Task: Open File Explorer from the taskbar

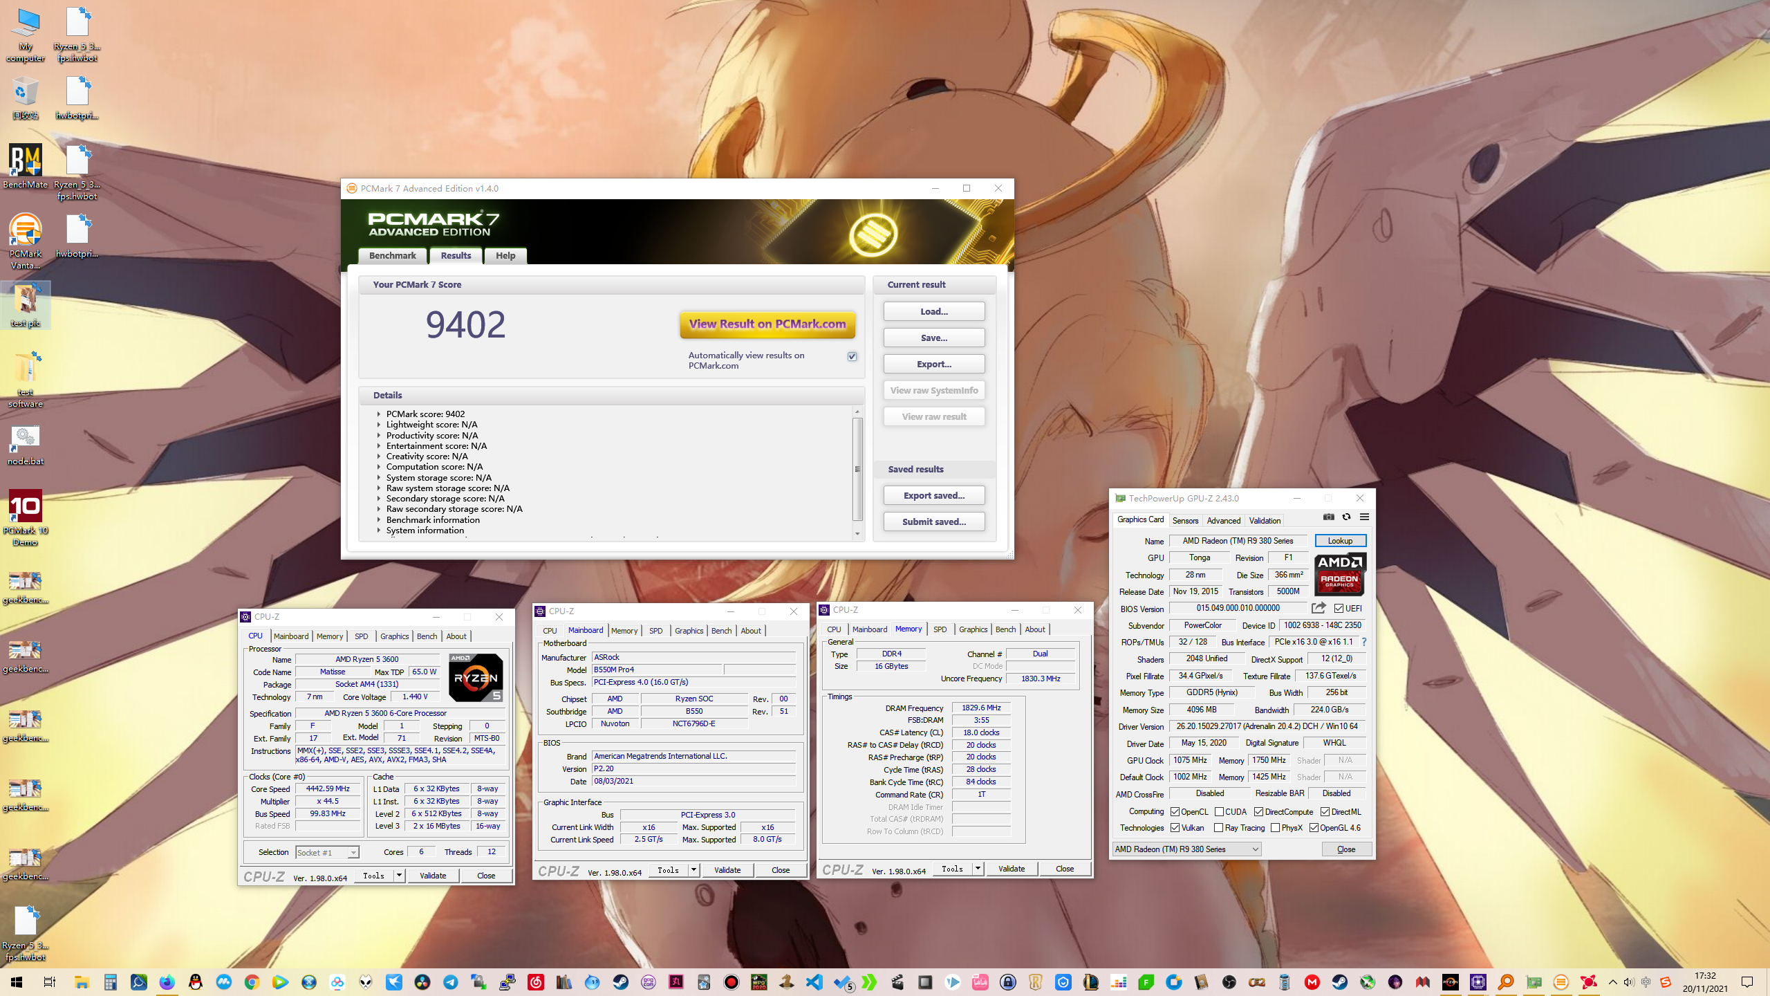Action: [x=82, y=982]
